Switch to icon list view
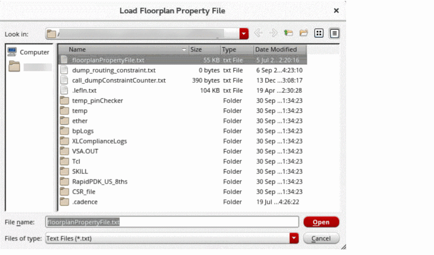This screenshot has height=255, width=434. click(319, 33)
